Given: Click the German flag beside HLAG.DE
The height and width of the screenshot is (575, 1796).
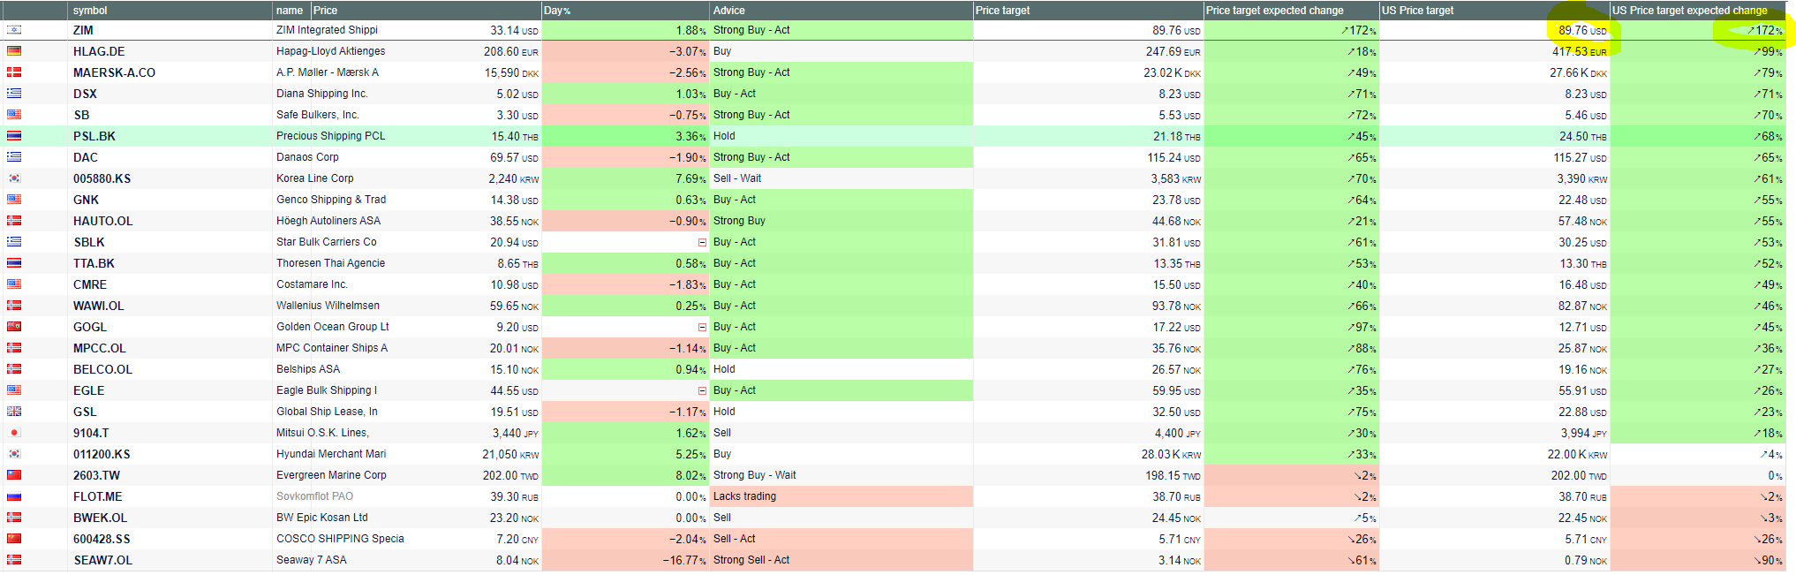Looking at the screenshot, I should coord(13,51).
